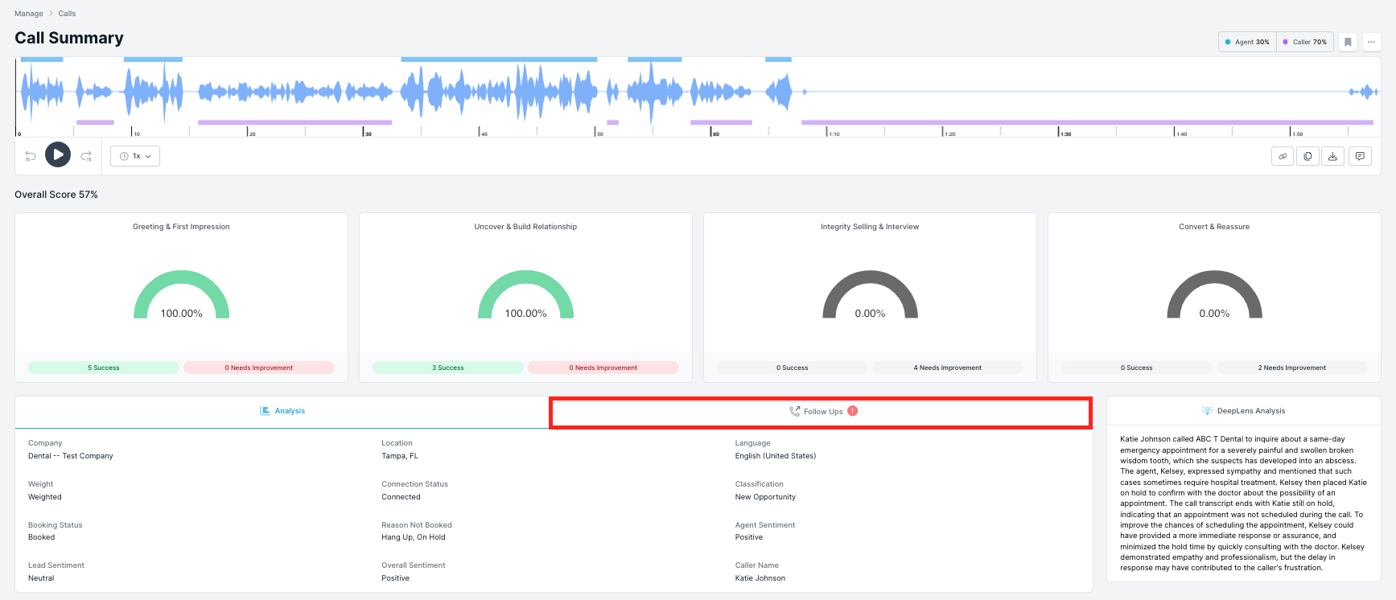Download the call recording

pyautogui.click(x=1332, y=156)
